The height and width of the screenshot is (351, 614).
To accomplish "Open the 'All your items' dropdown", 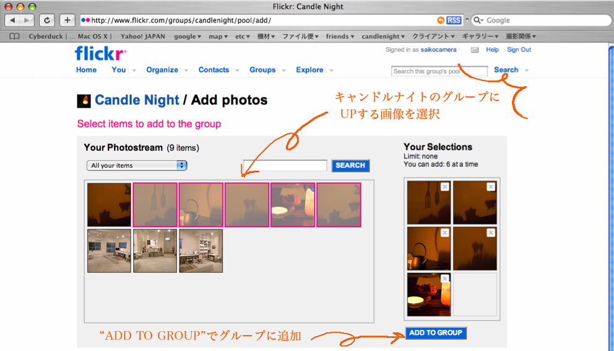I will [x=137, y=165].
